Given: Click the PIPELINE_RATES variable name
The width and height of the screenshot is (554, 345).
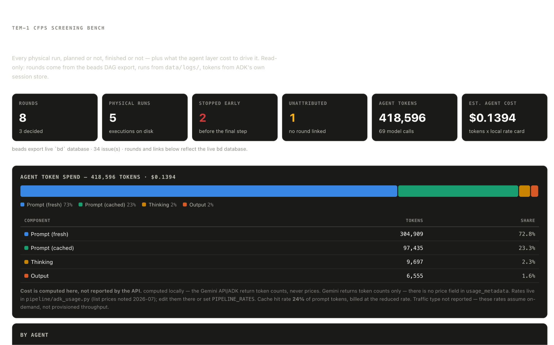Looking at the screenshot, I should tap(233, 299).
